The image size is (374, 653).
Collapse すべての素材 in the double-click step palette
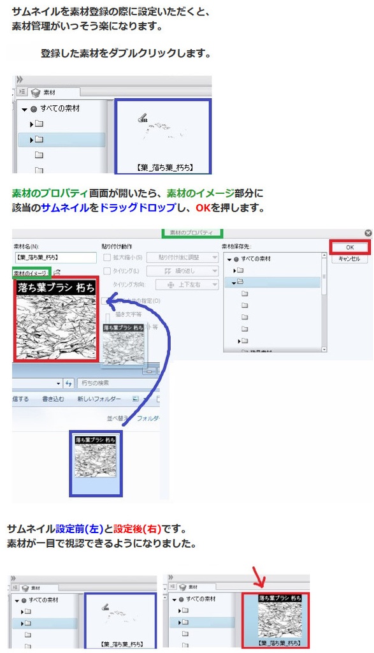pos(25,110)
